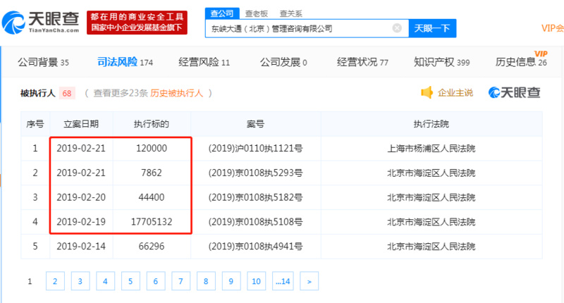Go to page 2 of results
Image resolution: width=564 pixels, height=303 pixels.
point(54,281)
